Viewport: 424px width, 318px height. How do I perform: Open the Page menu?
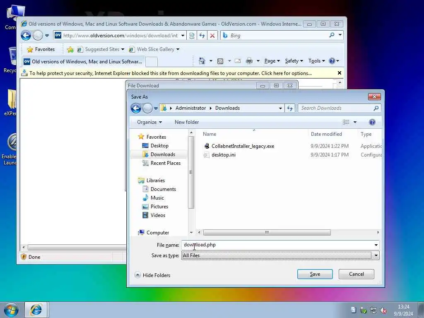[272, 61]
